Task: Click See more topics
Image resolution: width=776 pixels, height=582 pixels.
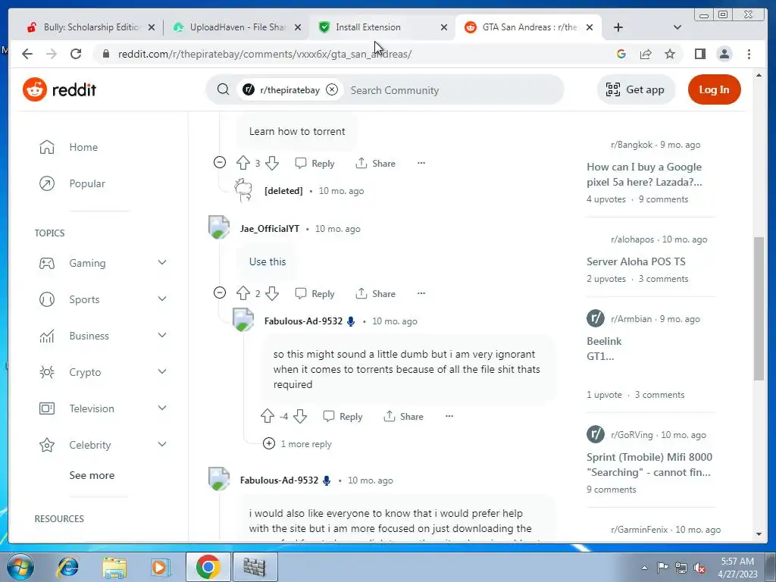Action: (92, 475)
